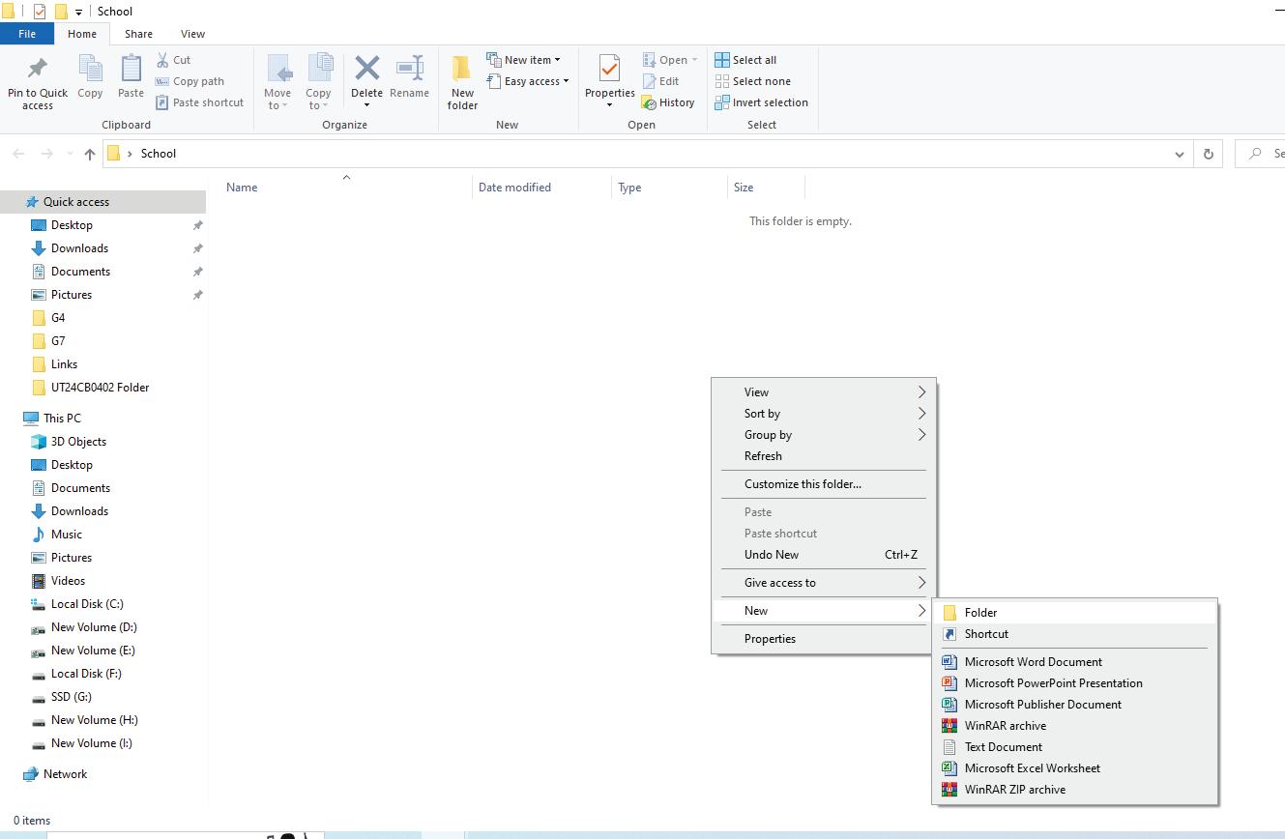Open the Easy access dropdown
The height and width of the screenshot is (839, 1285).
[x=528, y=81]
